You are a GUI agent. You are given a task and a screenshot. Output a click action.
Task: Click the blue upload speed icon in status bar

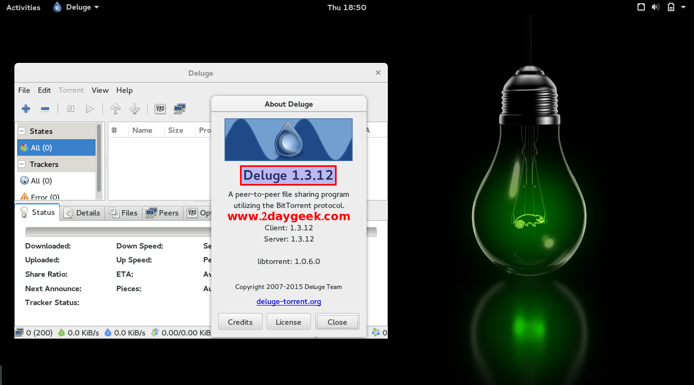coord(108,332)
